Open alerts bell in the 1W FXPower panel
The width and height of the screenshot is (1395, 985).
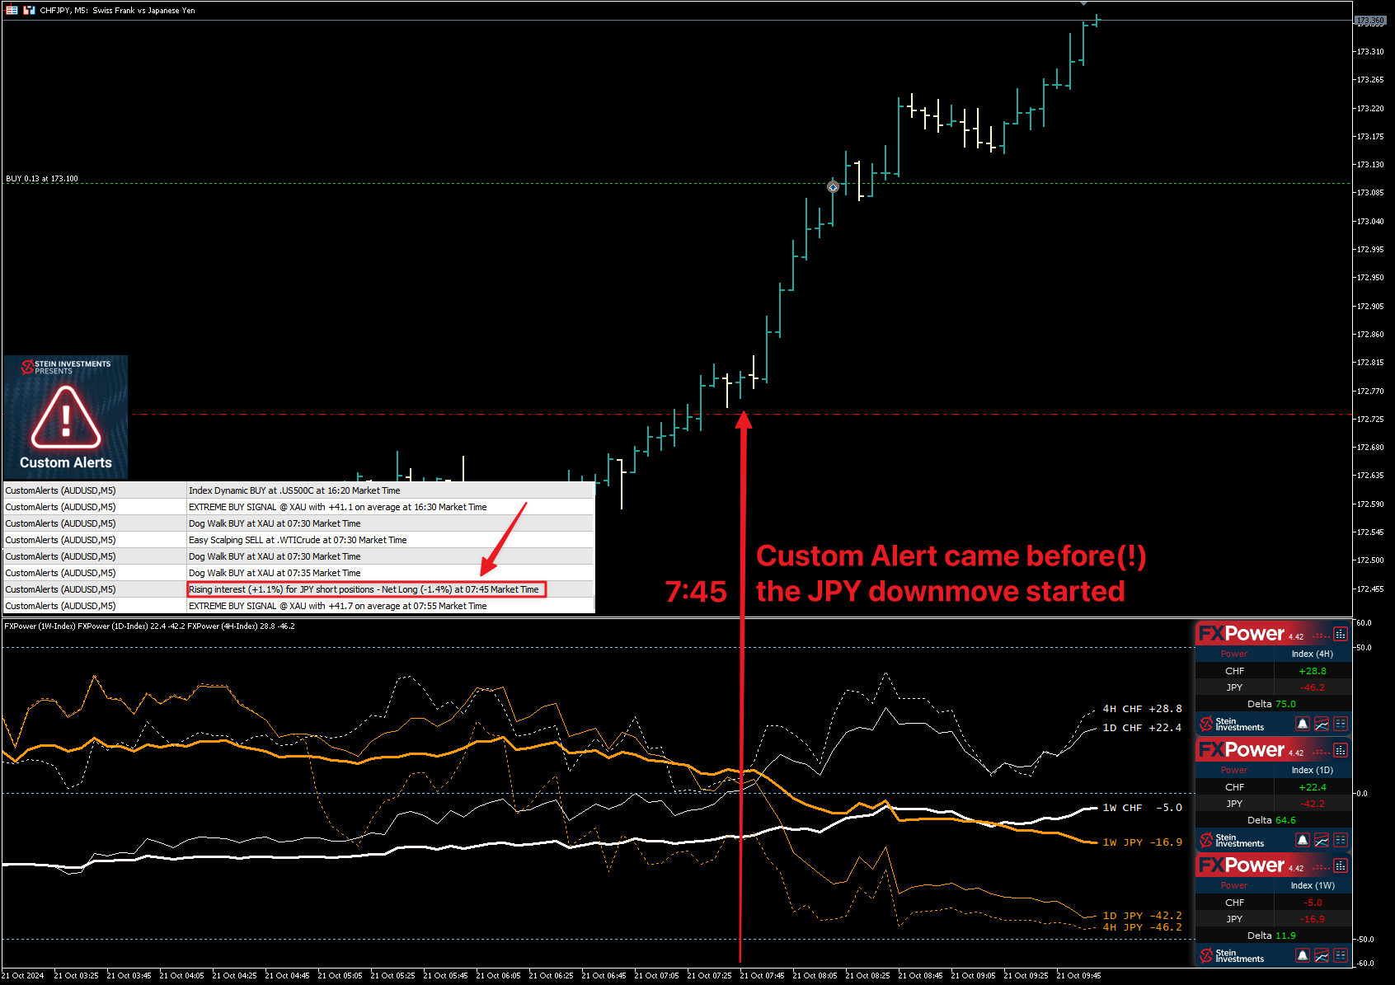coord(1303,955)
